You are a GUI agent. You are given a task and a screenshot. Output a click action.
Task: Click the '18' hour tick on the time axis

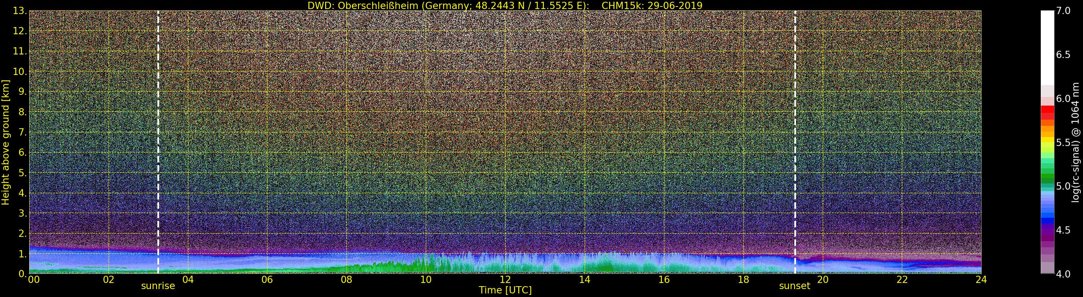pyautogui.click(x=743, y=279)
